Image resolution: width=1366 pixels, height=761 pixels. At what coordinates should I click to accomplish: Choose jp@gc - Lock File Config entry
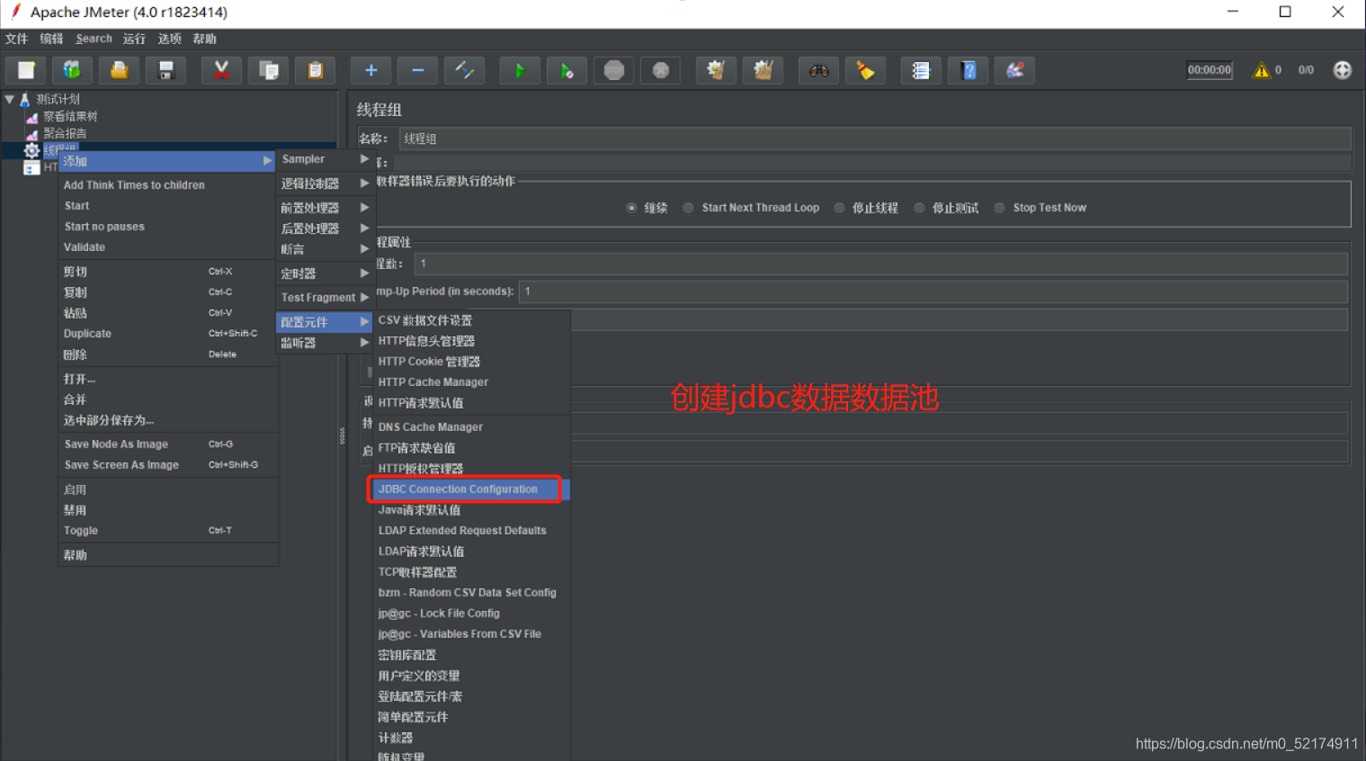471,613
